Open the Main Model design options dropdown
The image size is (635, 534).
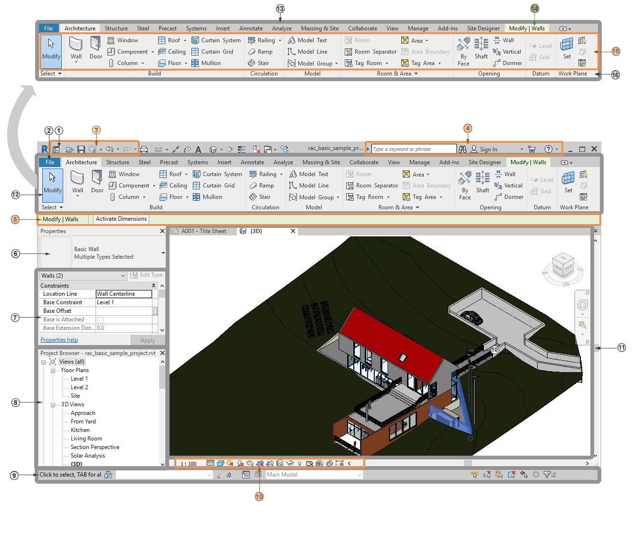tap(359, 475)
